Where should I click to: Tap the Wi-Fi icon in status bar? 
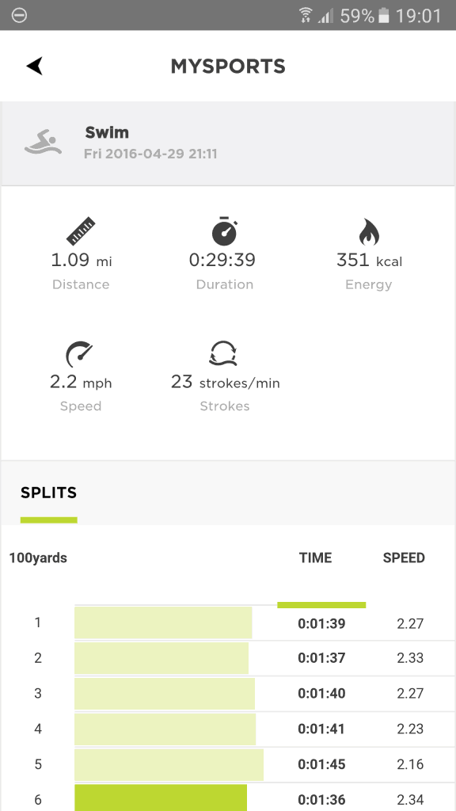(306, 16)
